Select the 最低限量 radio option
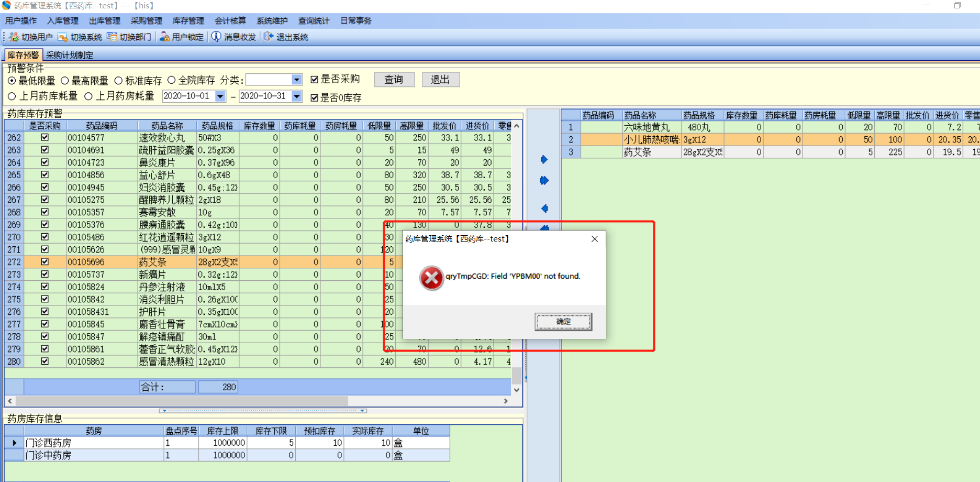 click(x=12, y=81)
